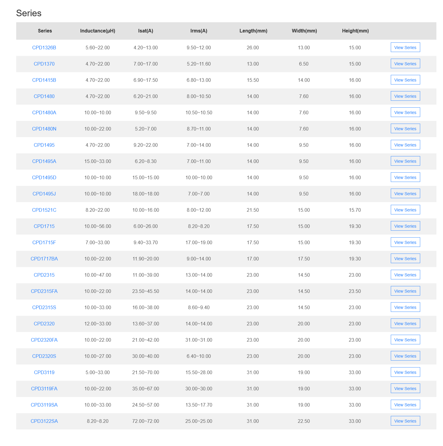Open the CPD1370 series link

point(44,64)
